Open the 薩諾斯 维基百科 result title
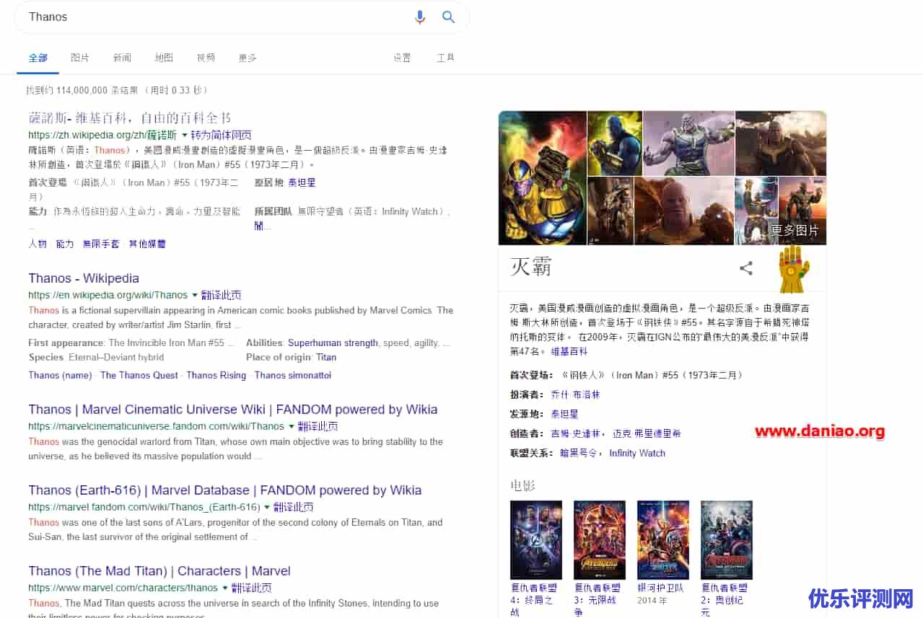Screen dimensions: 923x618 click(130, 118)
